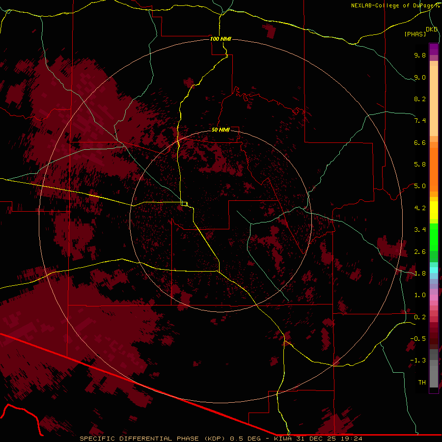Click the 1.0 value on the color scale
Image resolution: width=442 pixels, height=442 pixels.
pyautogui.click(x=420, y=295)
